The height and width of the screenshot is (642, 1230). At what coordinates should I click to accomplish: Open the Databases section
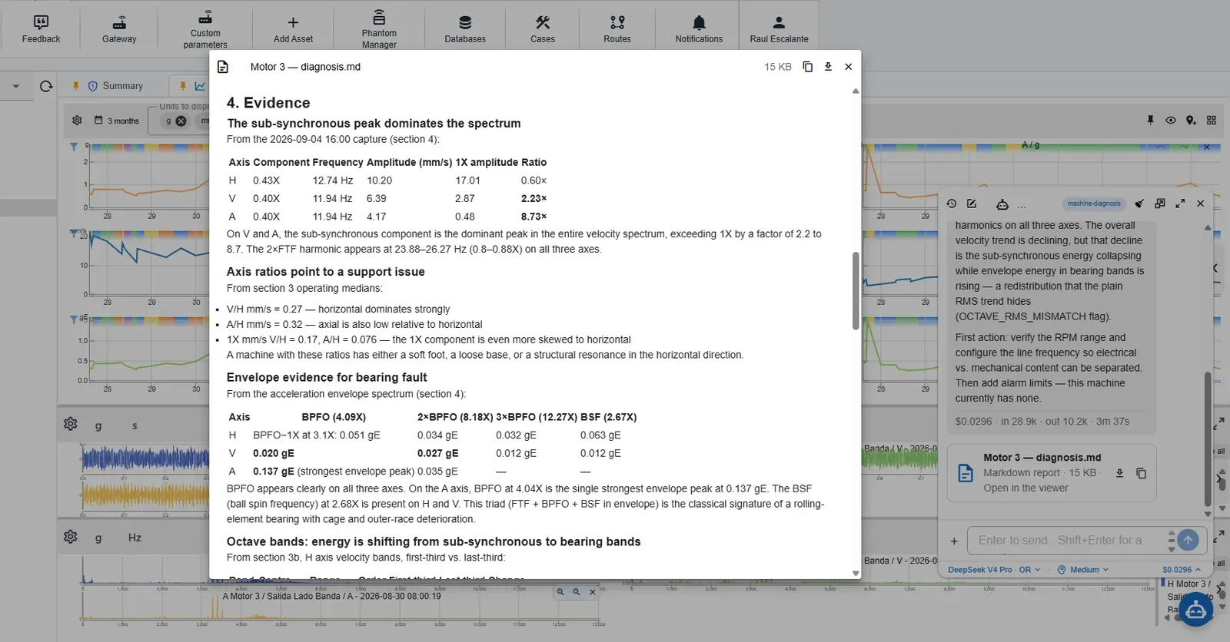[465, 29]
